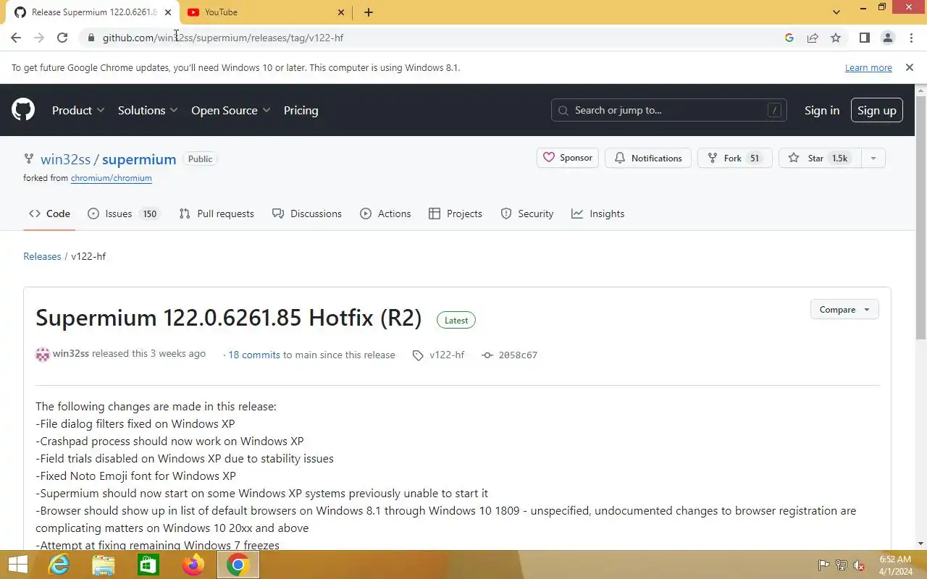Star the supermium repository
The width and height of the screenshot is (927, 579).
(820, 158)
